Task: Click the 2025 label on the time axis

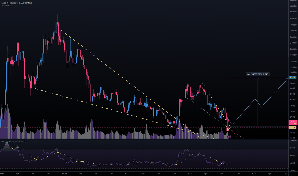Action: coord(254,174)
